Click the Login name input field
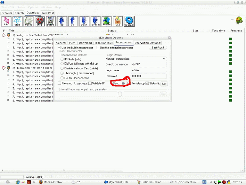 click(148, 70)
